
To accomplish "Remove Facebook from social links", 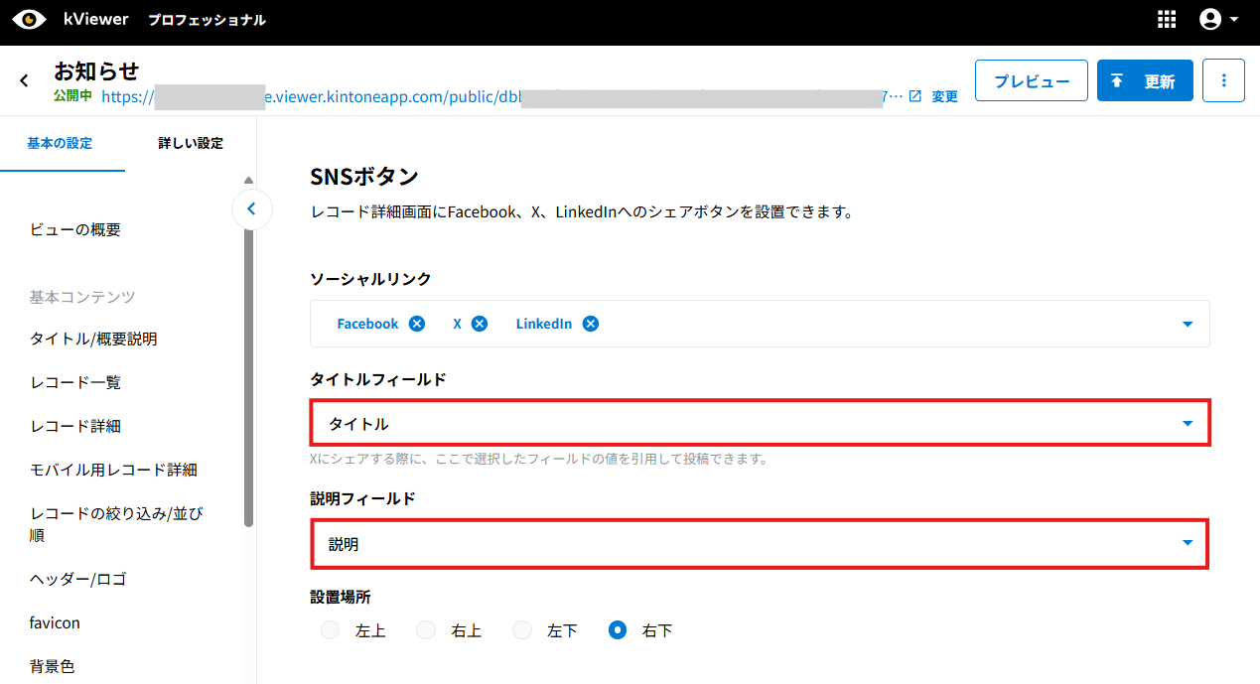I will click(x=417, y=324).
